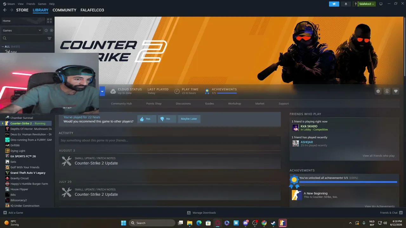Image resolution: width=406 pixels, height=228 pixels.
Task: Click Kick SKADO's avatar
Action: [x=296, y=128]
